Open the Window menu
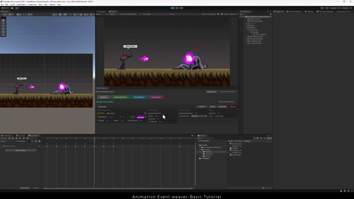The width and height of the screenshot is (354, 199). [52, 5]
